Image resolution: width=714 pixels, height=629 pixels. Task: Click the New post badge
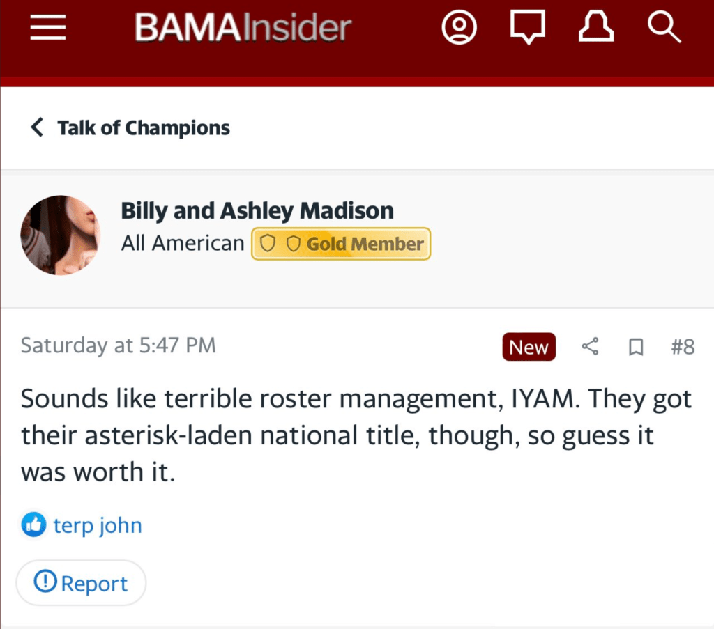pyautogui.click(x=529, y=347)
